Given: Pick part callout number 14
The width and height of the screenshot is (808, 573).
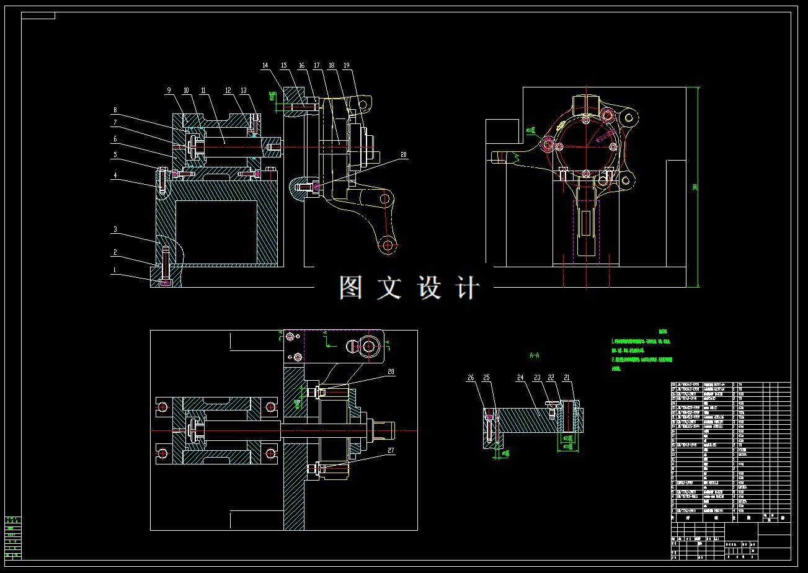Looking at the screenshot, I should click(265, 65).
